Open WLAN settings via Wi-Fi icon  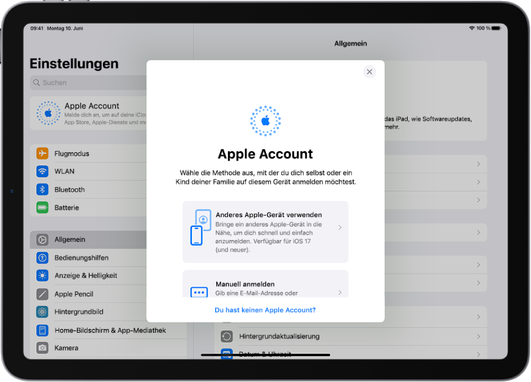43,171
